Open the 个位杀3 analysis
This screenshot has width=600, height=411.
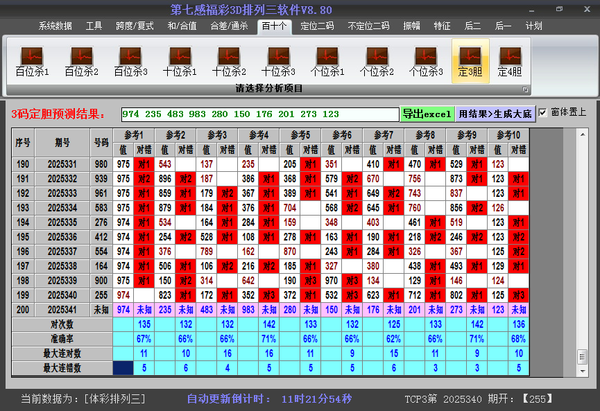pos(426,61)
